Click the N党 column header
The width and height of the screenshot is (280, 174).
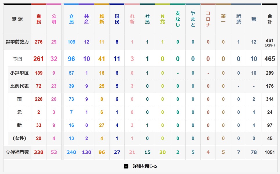(x=162, y=19)
